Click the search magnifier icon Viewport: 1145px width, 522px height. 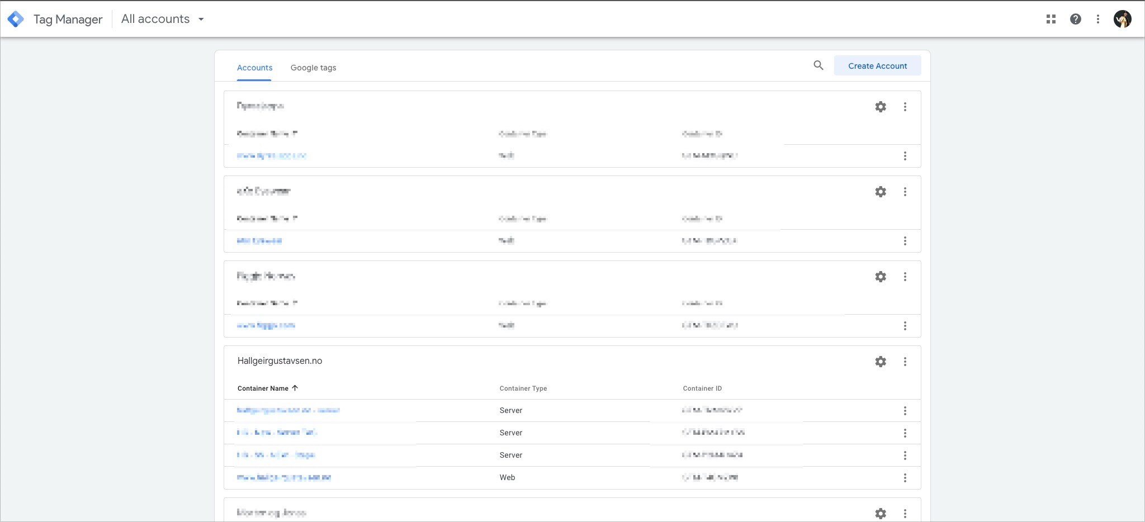click(x=818, y=65)
